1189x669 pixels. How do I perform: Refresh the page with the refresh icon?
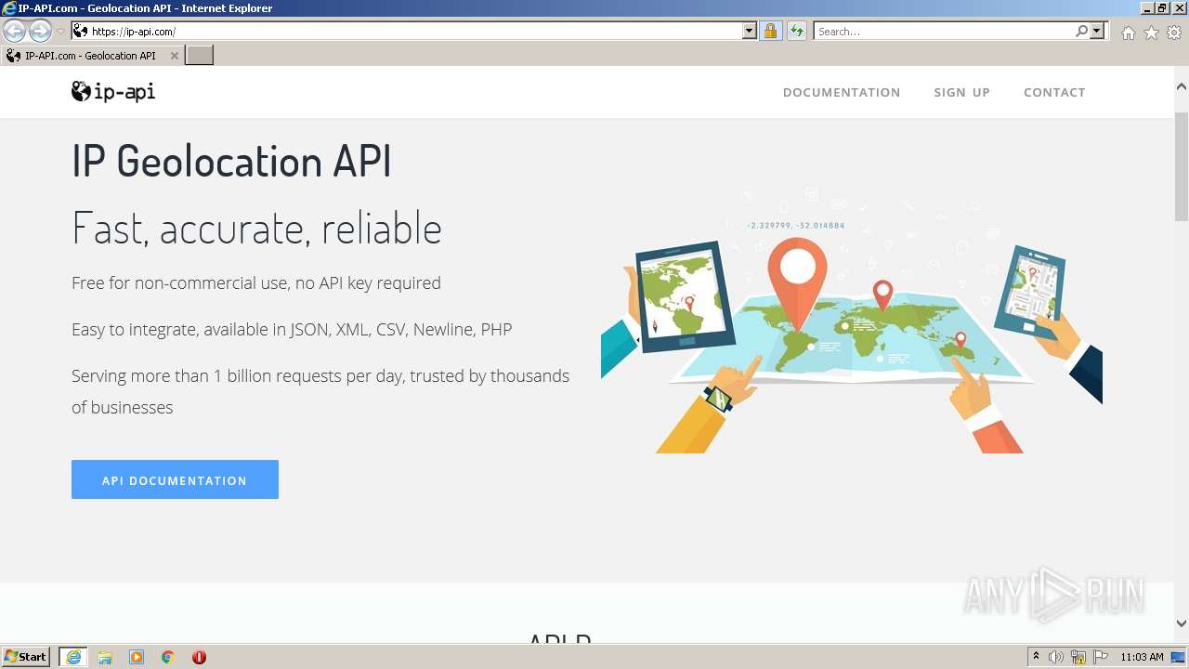point(796,31)
